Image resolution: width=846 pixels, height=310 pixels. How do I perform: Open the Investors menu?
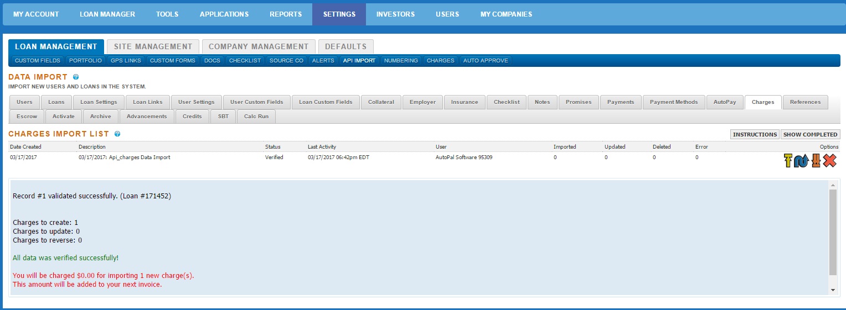click(395, 14)
